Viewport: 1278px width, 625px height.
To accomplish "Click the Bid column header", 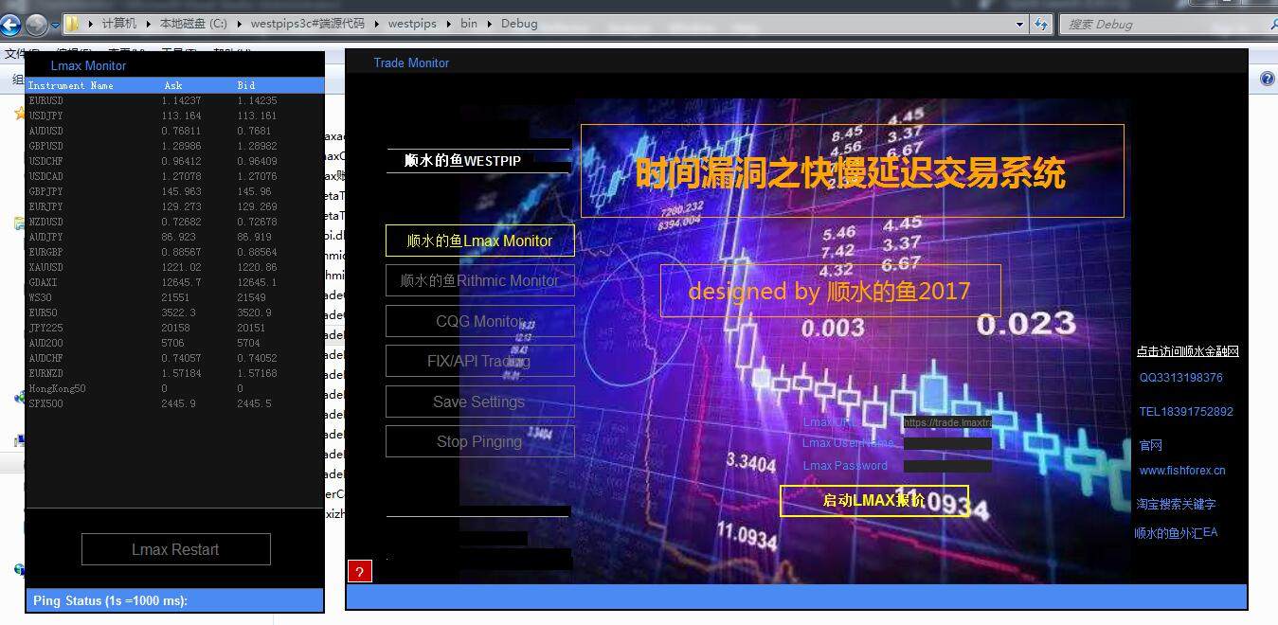I will point(245,85).
